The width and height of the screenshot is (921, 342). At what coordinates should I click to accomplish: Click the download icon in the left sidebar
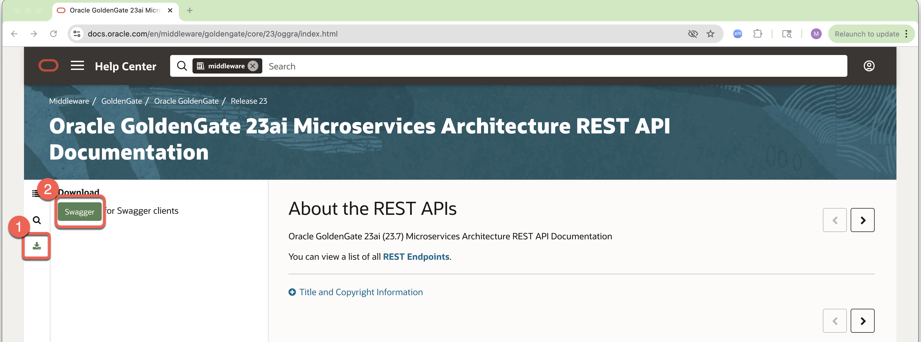click(x=37, y=246)
